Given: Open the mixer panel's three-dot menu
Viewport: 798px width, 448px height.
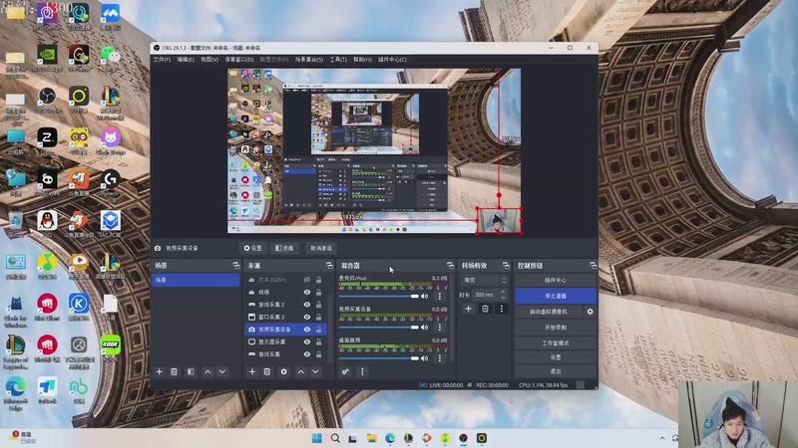Looking at the screenshot, I should (x=362, y=371).
